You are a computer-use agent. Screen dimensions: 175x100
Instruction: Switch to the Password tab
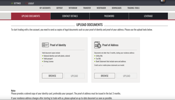(109, 16)
